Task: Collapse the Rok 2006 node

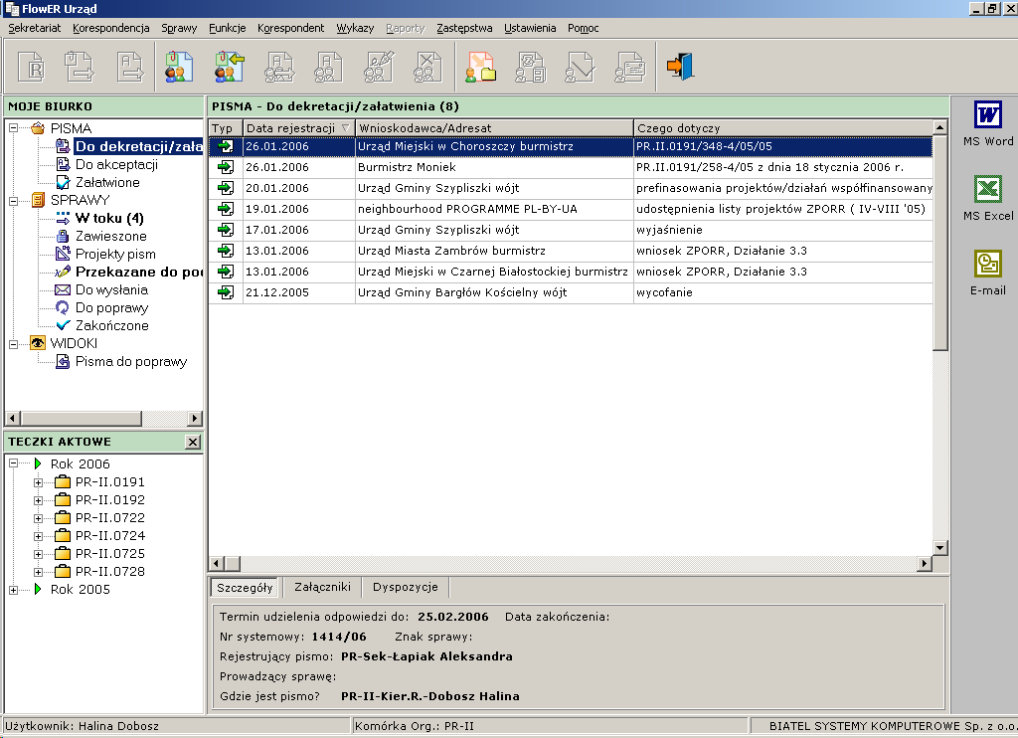Action: [x=13, y=463]
